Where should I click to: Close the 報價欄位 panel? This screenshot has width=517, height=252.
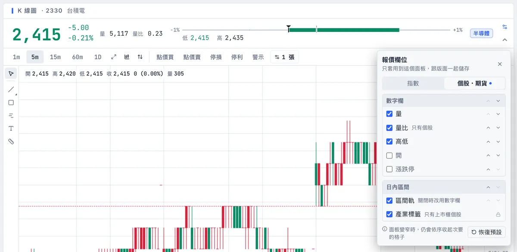(x=500, y=64)
